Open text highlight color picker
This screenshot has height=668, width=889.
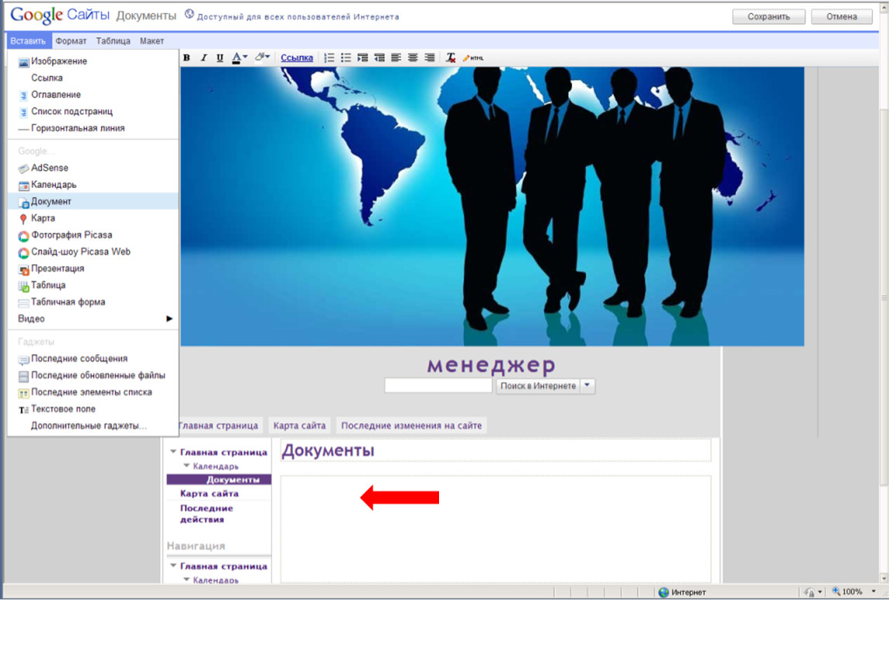pyautogui.click(x=262, y=57)
